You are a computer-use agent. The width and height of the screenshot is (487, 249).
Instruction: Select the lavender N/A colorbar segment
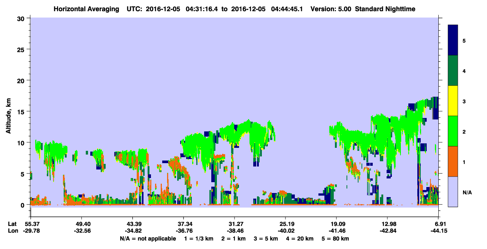(x=453, y=191)
